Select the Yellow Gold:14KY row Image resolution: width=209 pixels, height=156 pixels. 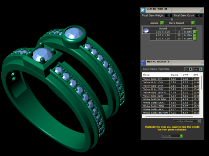[x=171, y=86]
